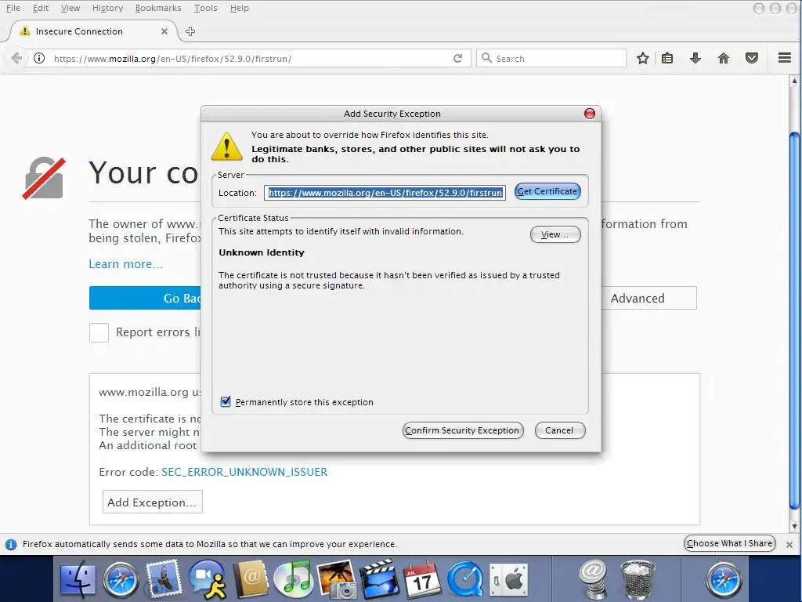This screenshot has height=602, width=802.
Task: Open iMovie clapperboard in dock
Action: [x=379, y=579]
